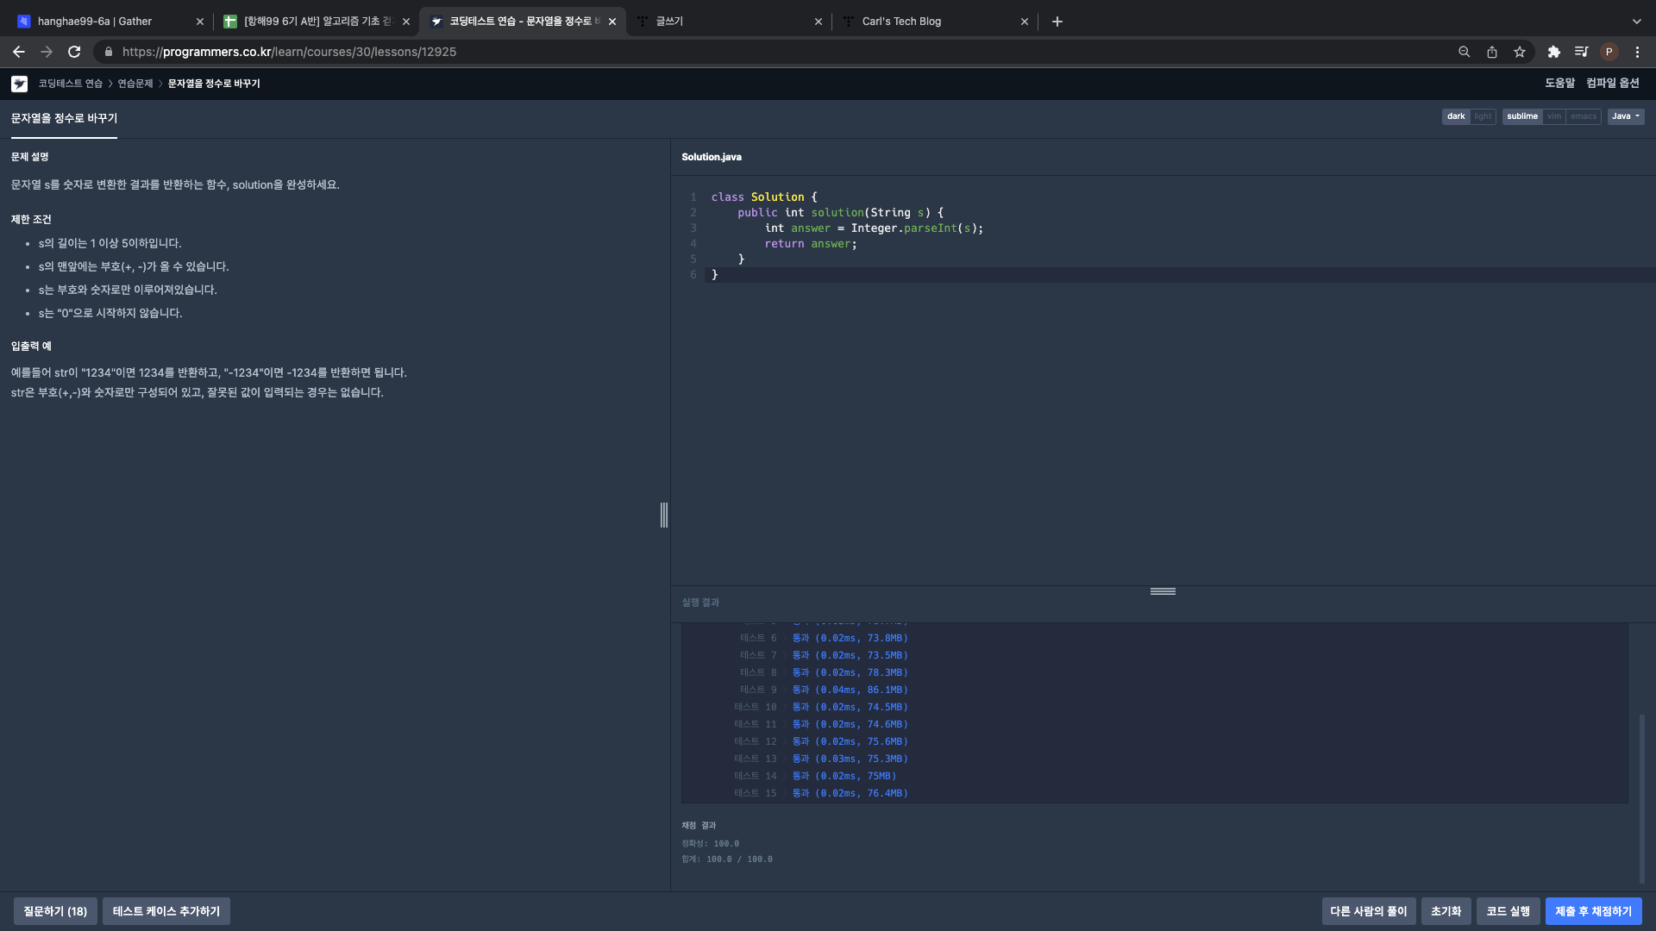Open the browser extensions puzzle icon
Viewport: 1656px width, 931px height.
click(1553, 52)
